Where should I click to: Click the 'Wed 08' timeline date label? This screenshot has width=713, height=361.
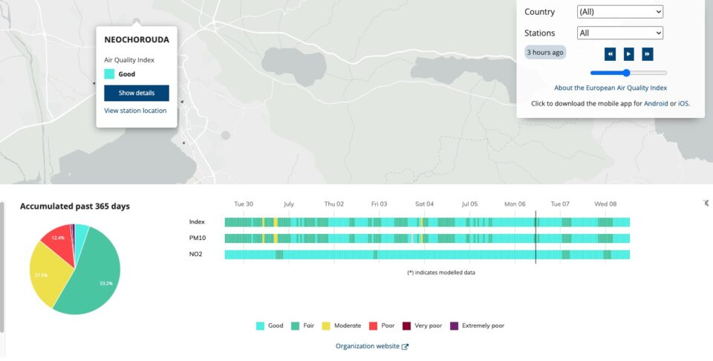coord(605,204)
